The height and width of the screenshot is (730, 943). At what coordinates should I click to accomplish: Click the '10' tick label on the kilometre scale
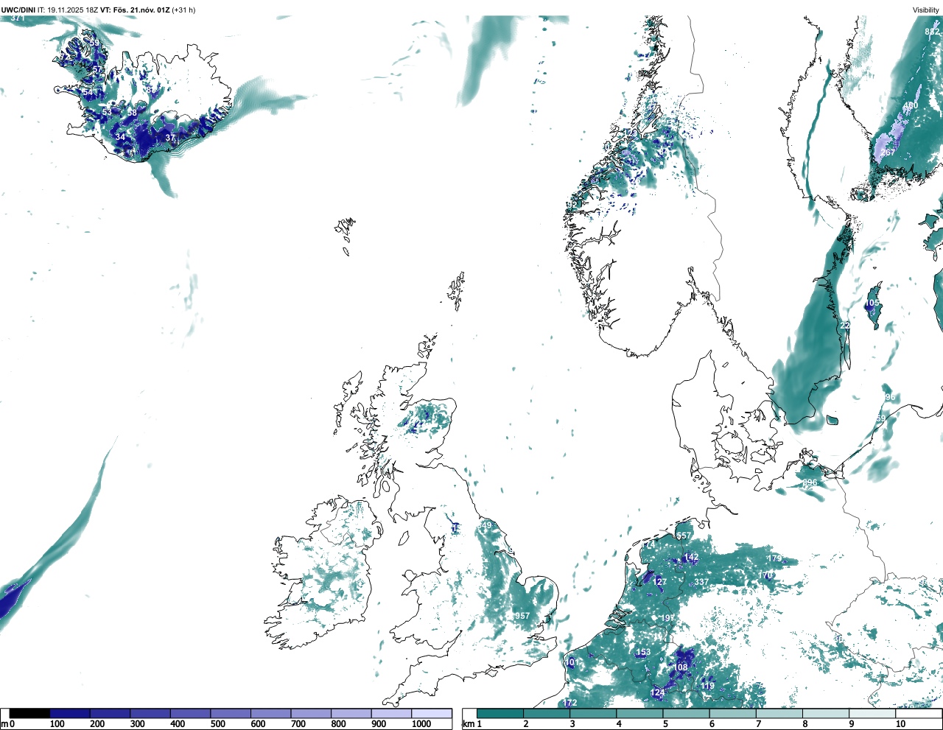(900, 724)
